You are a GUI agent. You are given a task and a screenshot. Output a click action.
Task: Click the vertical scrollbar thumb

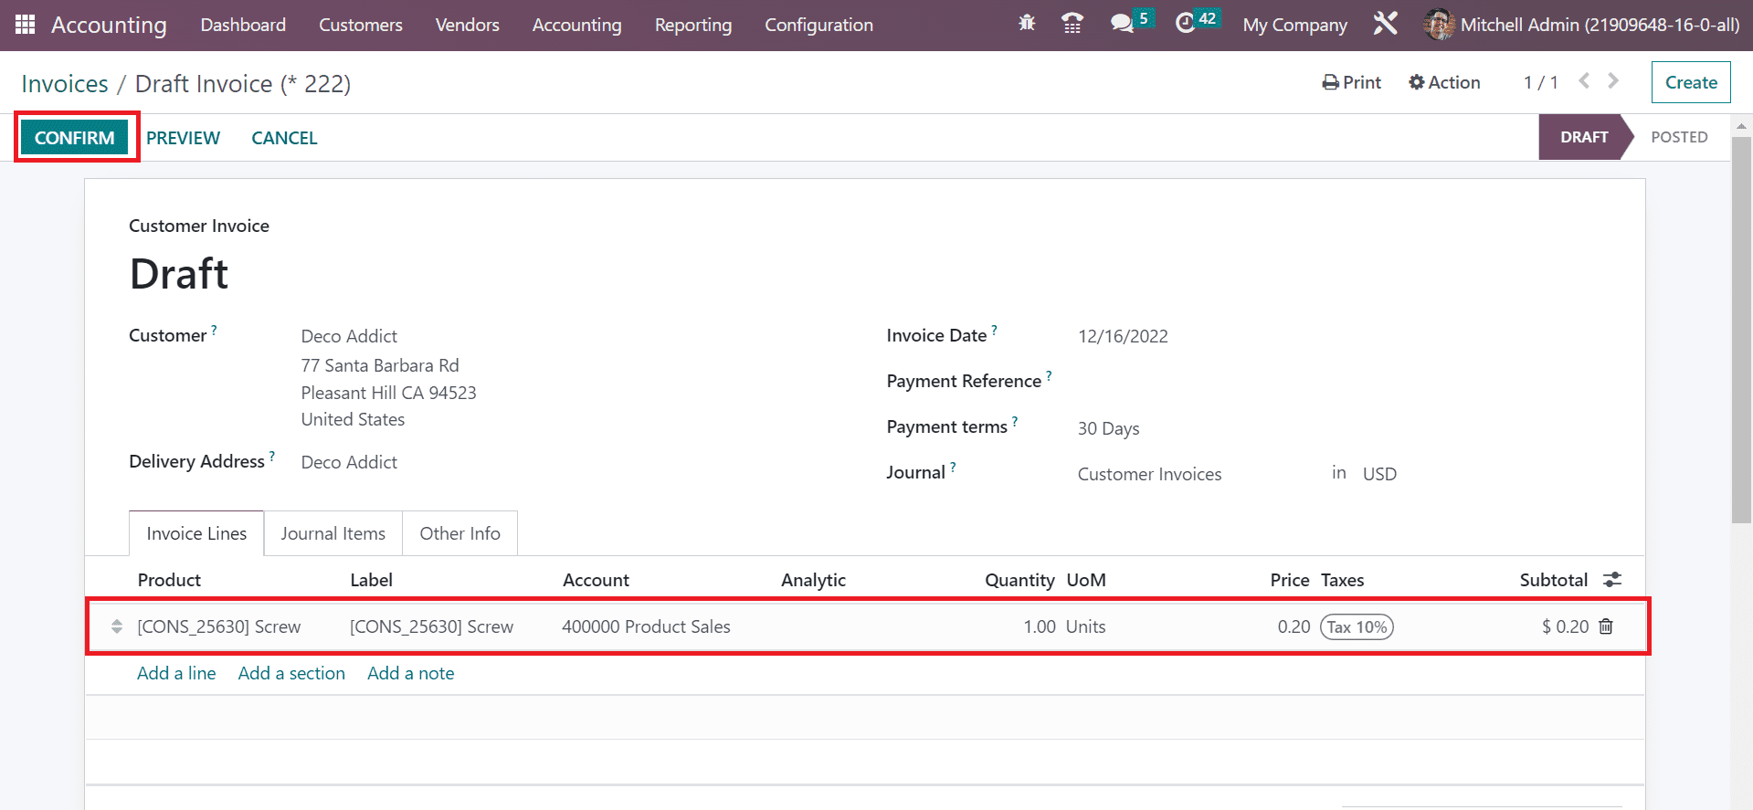1741,329
